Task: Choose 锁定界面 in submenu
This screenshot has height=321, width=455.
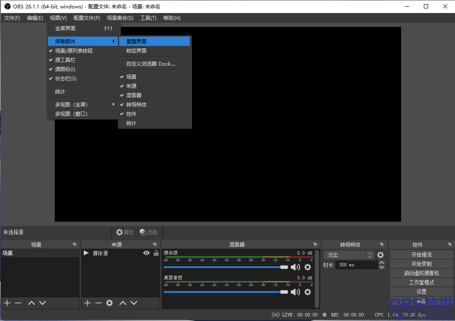Action: point(154,51)
